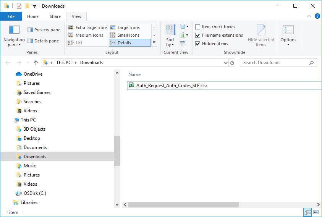The height and width of the screenshot is (217, 322).
Task: Choose the Small icons layout
Action: (x=125, y=35)
